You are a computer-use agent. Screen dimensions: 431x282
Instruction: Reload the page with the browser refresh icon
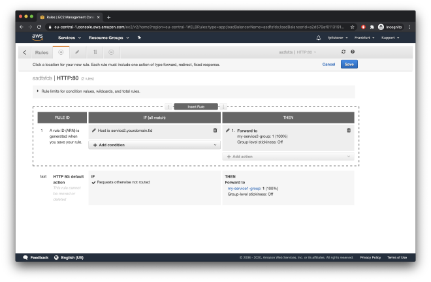[x=39, y=27]
